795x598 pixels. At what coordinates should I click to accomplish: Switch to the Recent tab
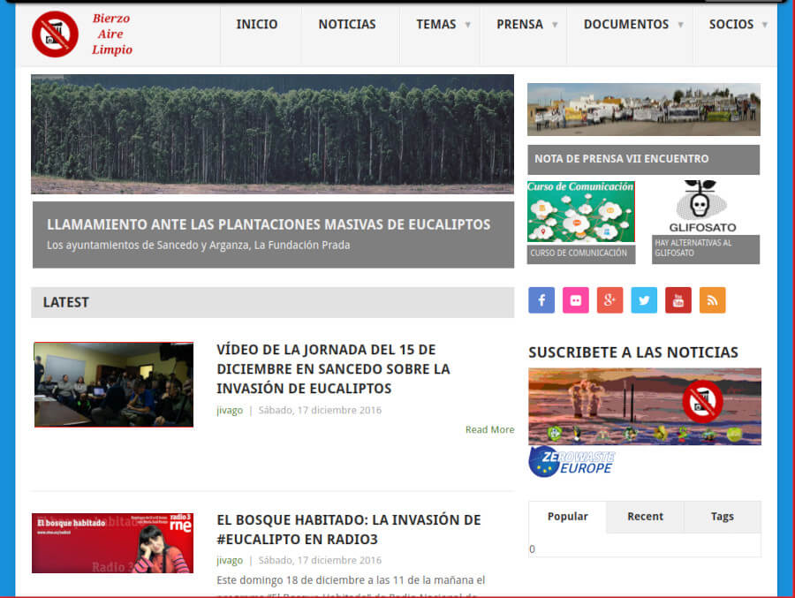click(645, 517)
